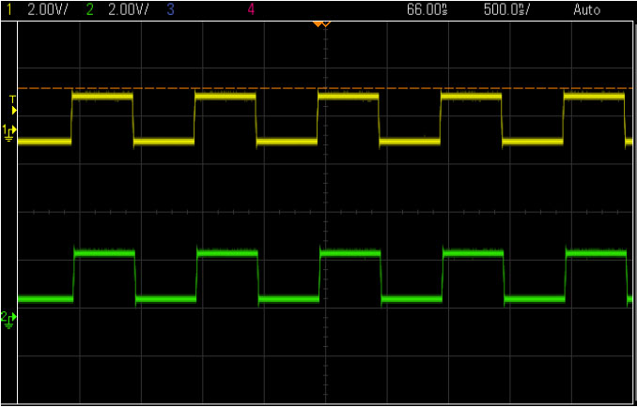Open the 500.0 time per division setting
Viewport: 637px width, 407px height.
coord(504,8)
